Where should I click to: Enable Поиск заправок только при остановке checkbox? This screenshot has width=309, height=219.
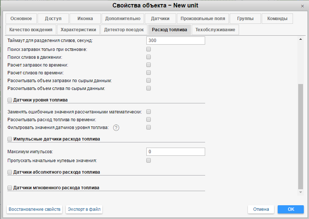point(149,49)
